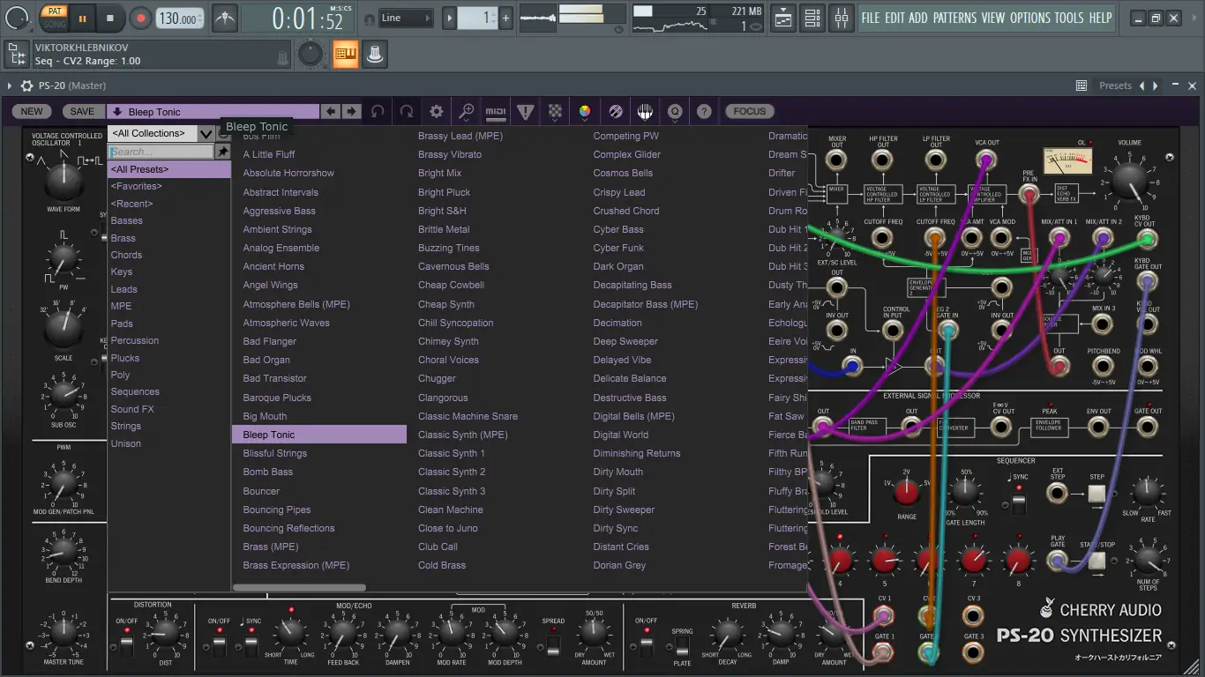Viewport: 1205px width, 677px height.
Task: Click the undo arrow icon
Action: pyautogui.click(x=378, y=112)
